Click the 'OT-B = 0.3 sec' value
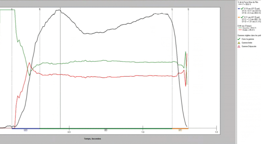This screenshot has height=144, width=263. [251, 13]
